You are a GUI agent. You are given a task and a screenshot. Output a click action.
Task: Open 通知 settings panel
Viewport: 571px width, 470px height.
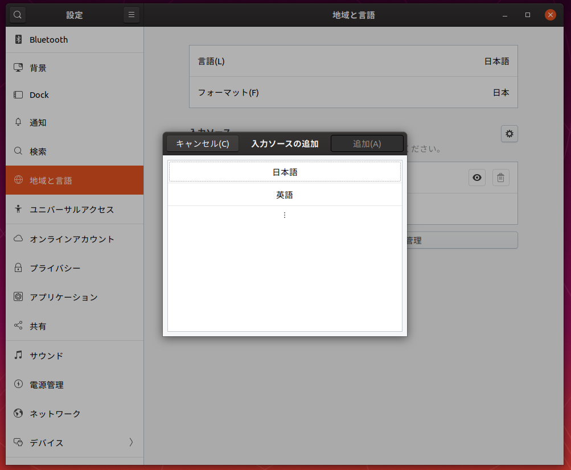(75, 123)
